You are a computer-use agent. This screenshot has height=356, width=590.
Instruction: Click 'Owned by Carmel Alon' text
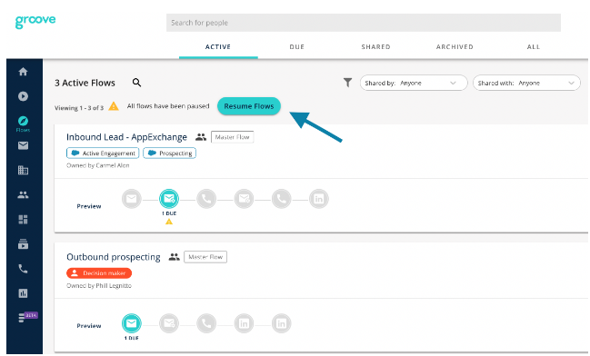pos(98,165)
